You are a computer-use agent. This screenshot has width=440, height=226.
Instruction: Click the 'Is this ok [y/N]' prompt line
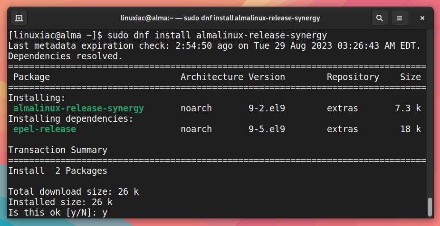coord(57,213)
